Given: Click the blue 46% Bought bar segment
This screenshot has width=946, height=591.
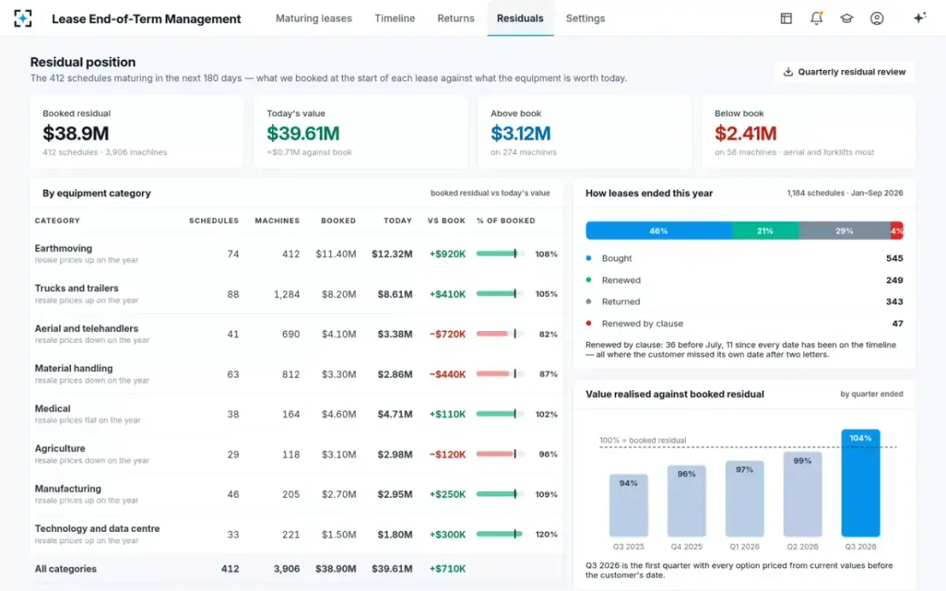Looking at the screenshot, I should [658, 231].
